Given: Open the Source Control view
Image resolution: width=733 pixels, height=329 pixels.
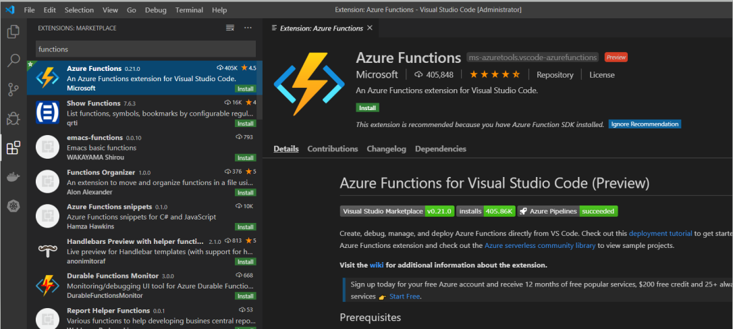Looking at the screenshot, I should [x=13, y=89].
